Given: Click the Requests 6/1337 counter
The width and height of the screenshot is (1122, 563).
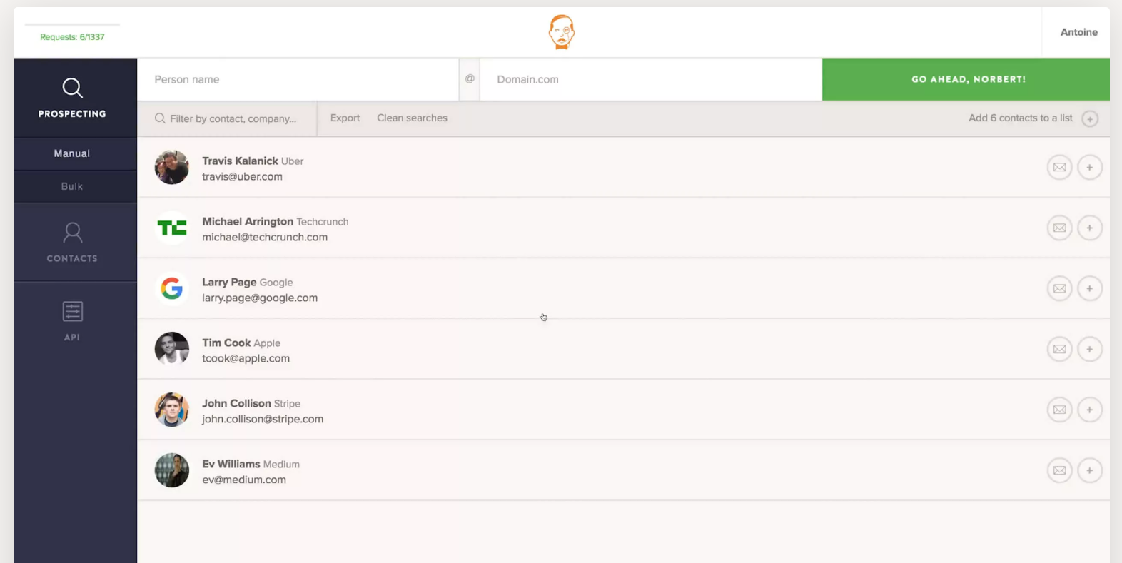Looking at the screenshot, I should click(72, 37).
